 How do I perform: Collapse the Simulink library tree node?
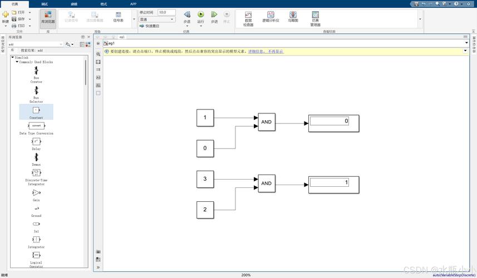pyautogui.click(x=12, y=57)
